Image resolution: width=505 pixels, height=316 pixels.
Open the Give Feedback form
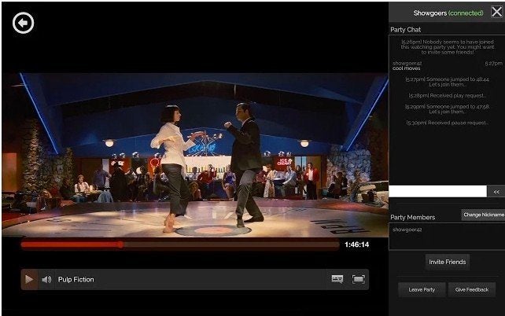[472, 289]
